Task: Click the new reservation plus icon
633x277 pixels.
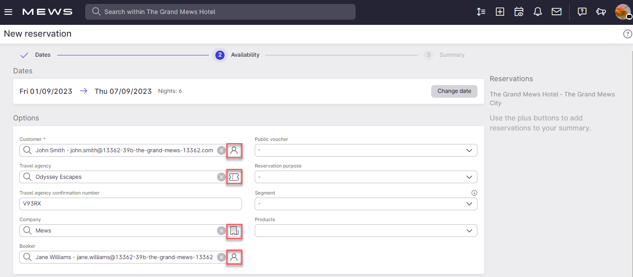Action: 500,12
